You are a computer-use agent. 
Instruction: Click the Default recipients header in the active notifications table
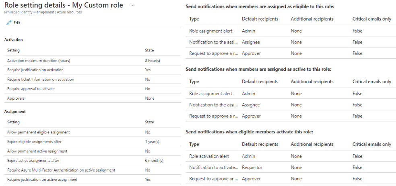pos(260,82)
